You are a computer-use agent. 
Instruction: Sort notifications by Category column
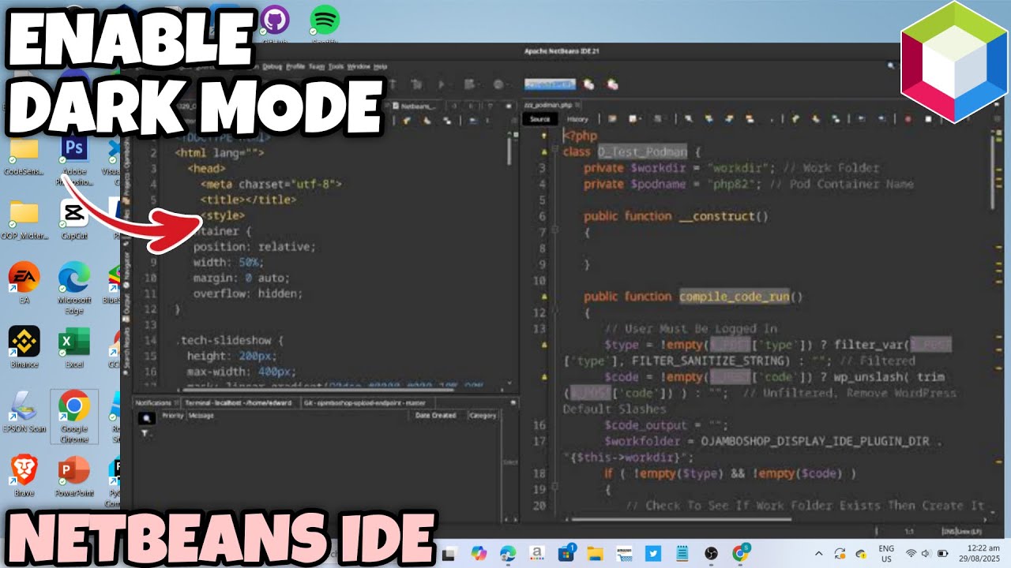coord(482,416)
